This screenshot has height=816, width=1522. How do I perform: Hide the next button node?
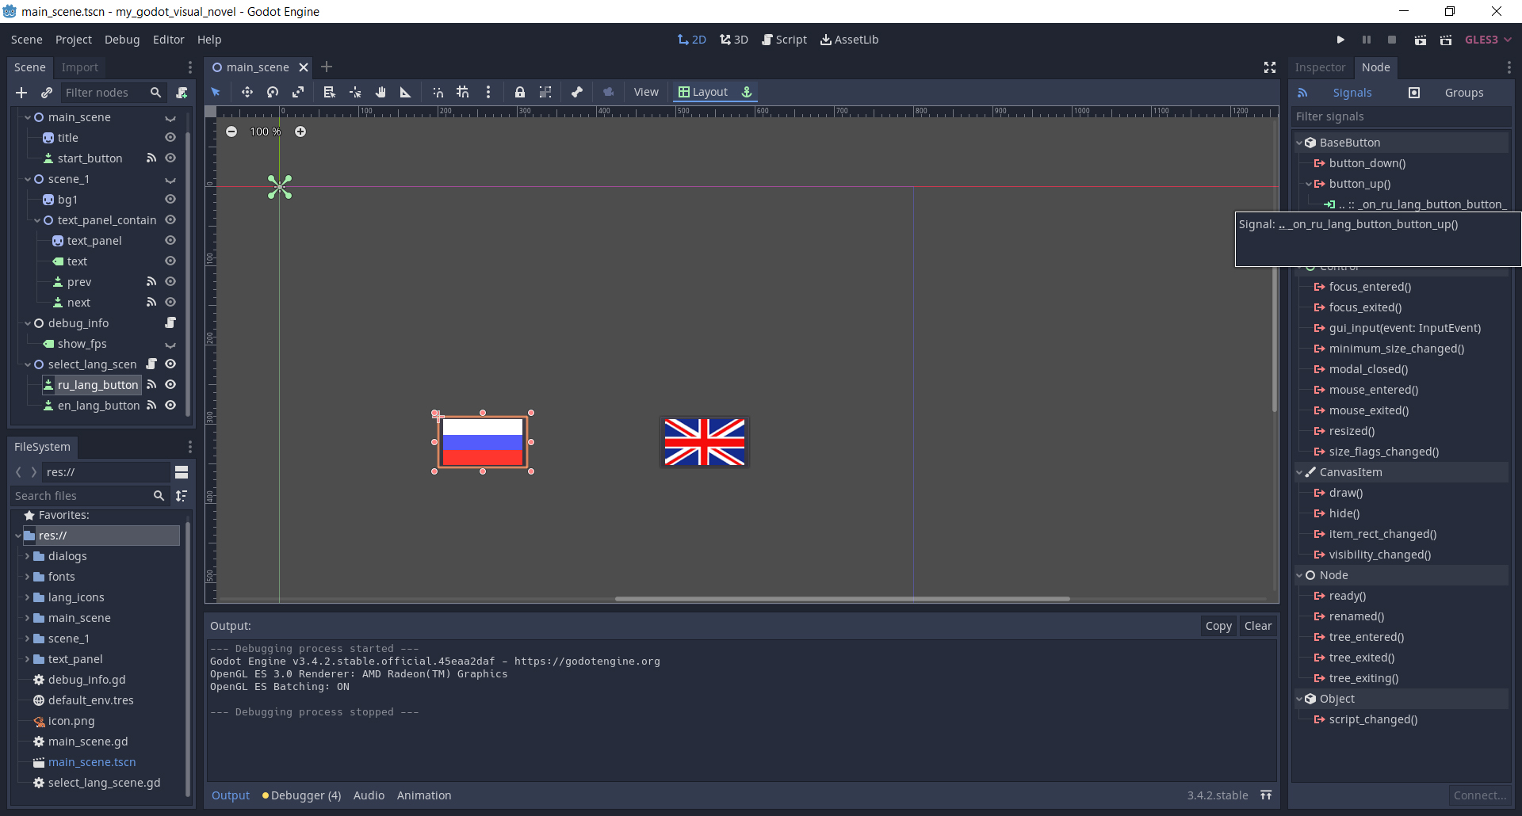coord(170,303)
